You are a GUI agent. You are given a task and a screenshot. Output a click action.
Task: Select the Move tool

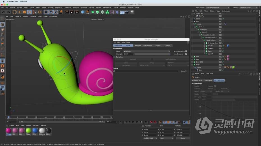point(19,12)
